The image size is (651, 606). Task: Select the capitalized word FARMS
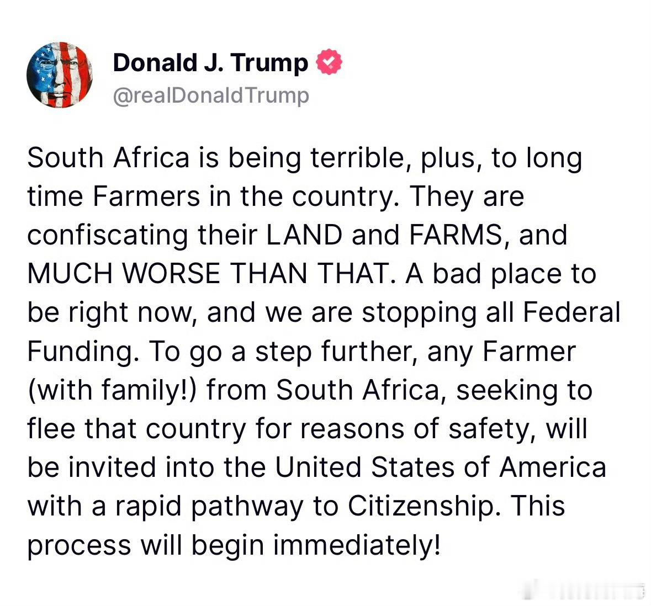[x=456, y=235]
